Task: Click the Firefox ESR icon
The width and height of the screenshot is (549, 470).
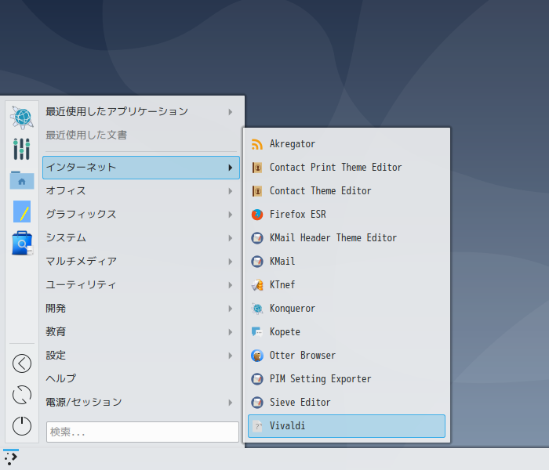Action: 257,215
